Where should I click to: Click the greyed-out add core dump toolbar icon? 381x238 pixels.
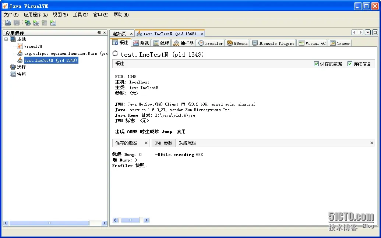pyautogui.click(x=45, y=23)
